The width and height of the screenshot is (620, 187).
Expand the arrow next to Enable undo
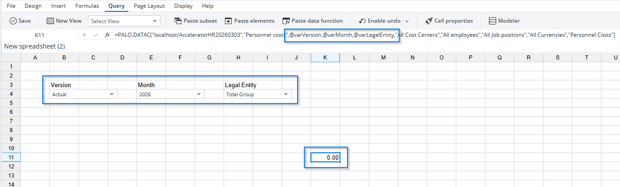coord(407,21)
